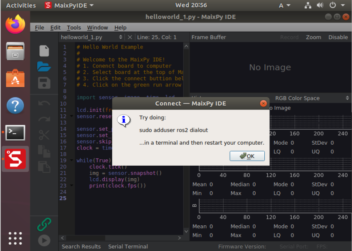Viewport: 352px width, 251px height.
Task: Open the Terminal dock icon
Action: tap(15, 132)
